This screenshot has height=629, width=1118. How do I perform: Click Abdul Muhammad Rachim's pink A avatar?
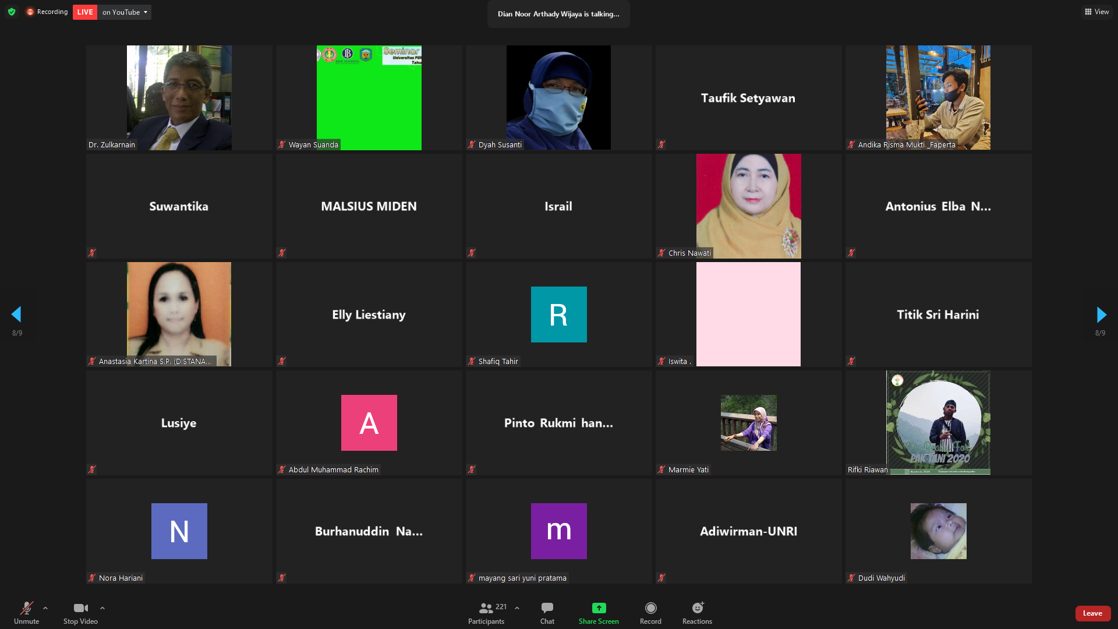[x=369, y=422]
